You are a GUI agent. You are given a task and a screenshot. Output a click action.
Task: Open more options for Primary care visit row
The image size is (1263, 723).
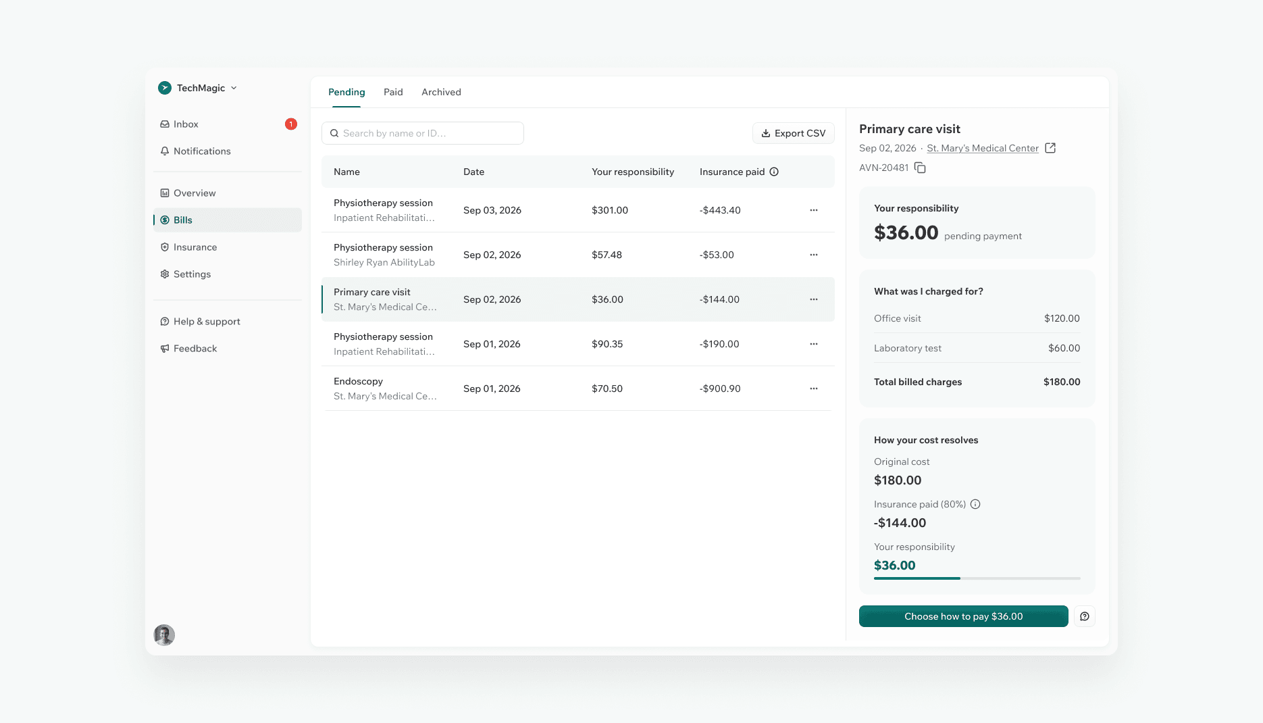[814, 299]
